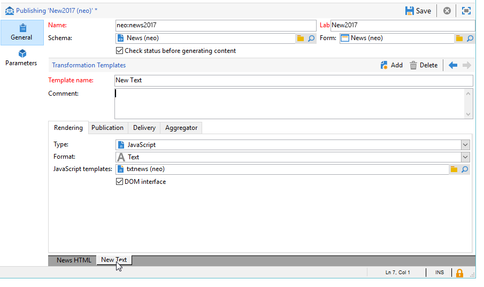The height and width of the screenshot is (287, 484).
Task: Click the Schema field News (neo)
Action: [205, 38]
